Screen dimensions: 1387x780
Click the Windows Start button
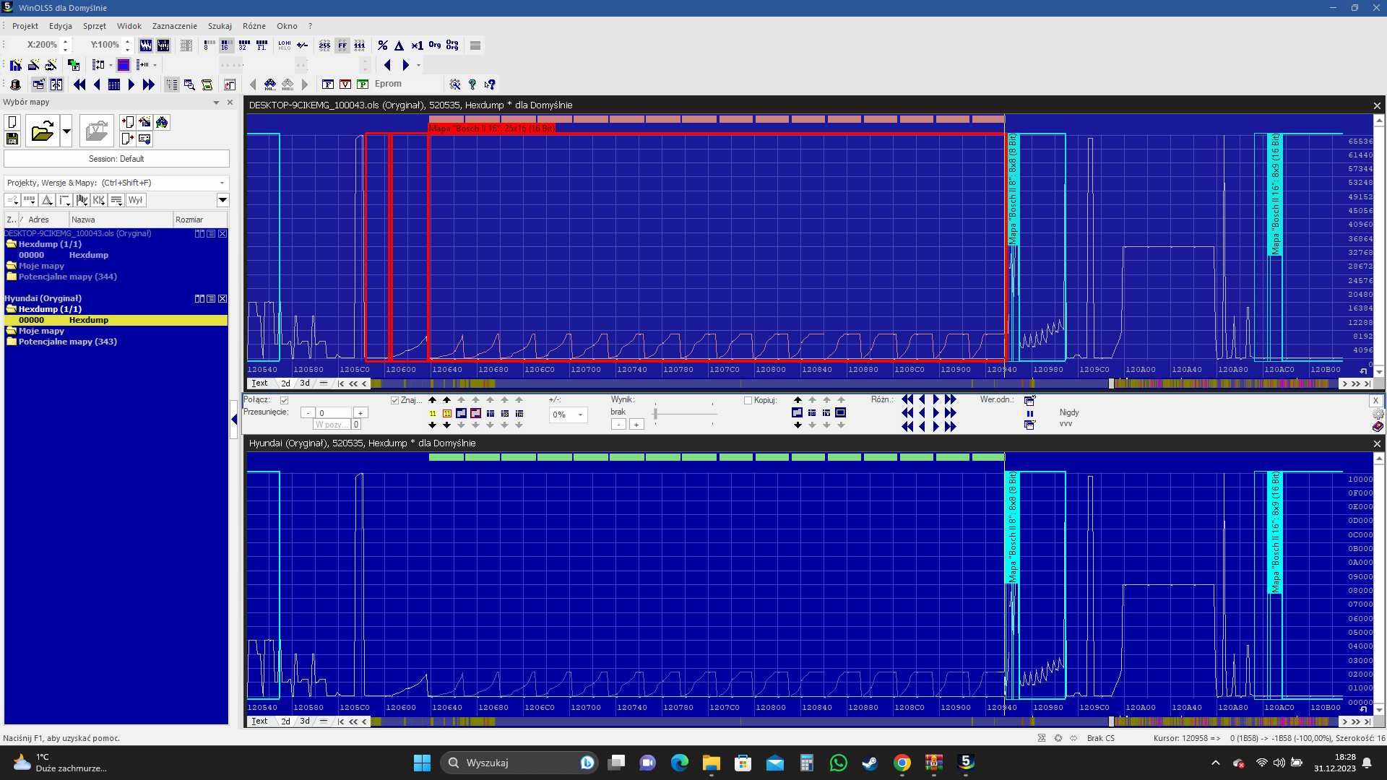point(422,763)
